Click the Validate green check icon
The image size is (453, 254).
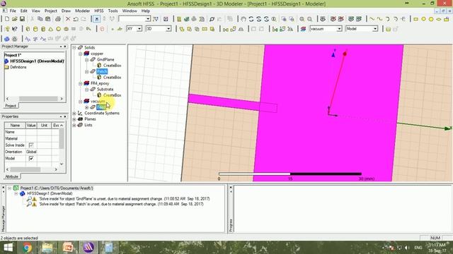187,19
